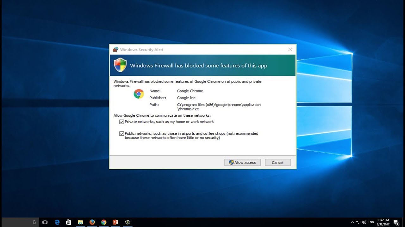
Task: Click the Windows Security Alert title bar icon
Action: tap(115, 49)
